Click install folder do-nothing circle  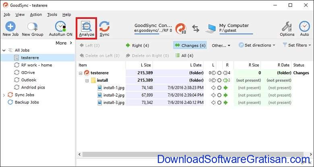(x=219, y=80)
